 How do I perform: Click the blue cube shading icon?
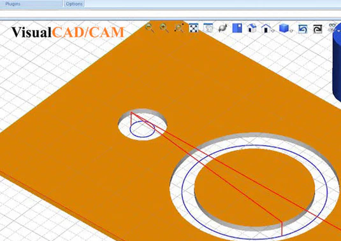(x=284, y=28)
